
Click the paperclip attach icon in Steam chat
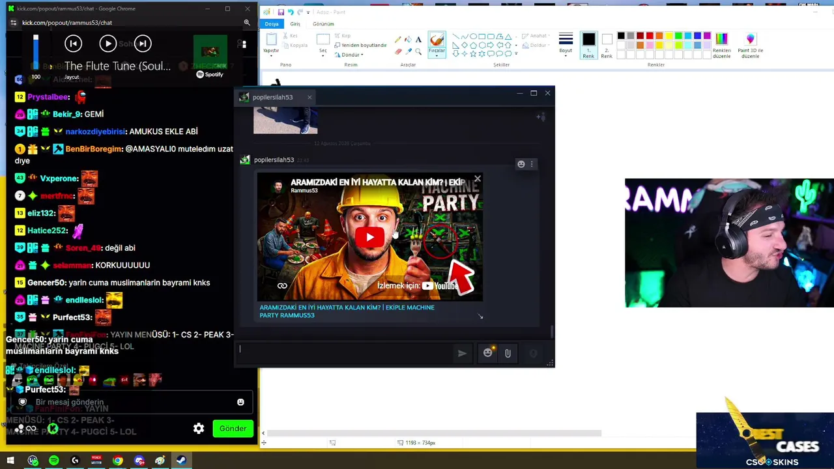point(508,353)
